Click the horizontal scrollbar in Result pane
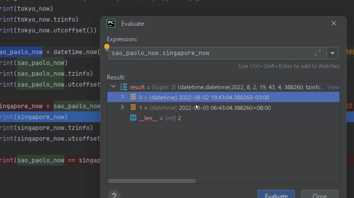The image size is (354, 198). click(151, 181)
